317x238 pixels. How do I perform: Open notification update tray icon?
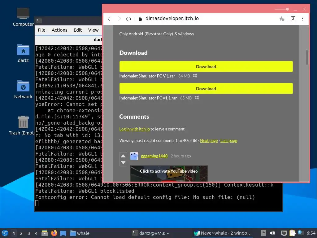click(x=300, y=233)
